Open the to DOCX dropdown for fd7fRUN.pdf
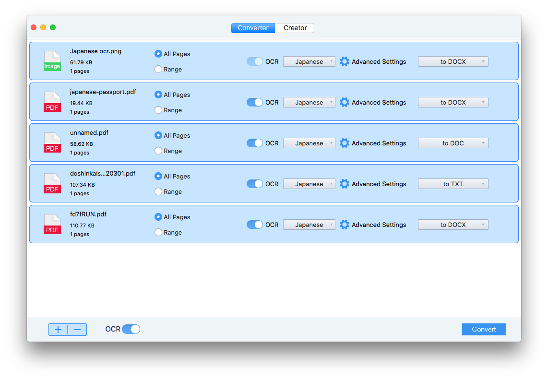This screenshot has width=548, height=380. [453, 225]
